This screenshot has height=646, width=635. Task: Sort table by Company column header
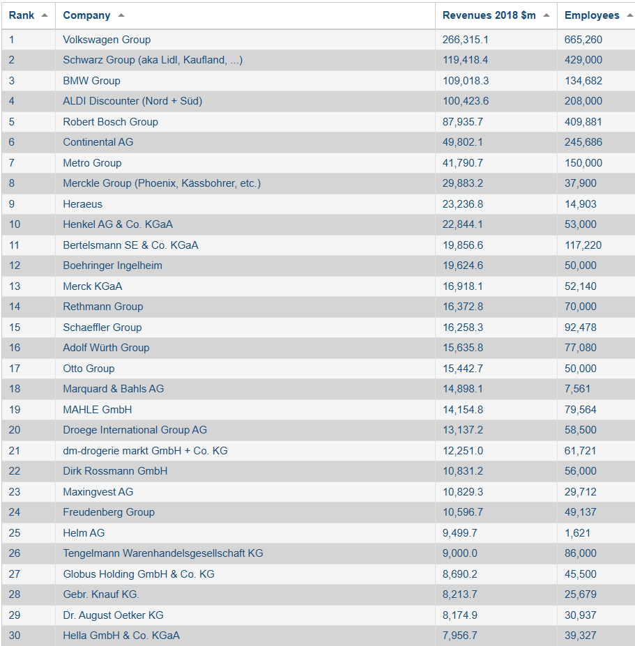point(86,15)
